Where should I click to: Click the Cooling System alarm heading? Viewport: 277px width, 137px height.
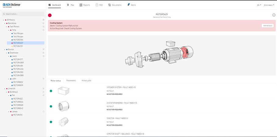point(56,23)
